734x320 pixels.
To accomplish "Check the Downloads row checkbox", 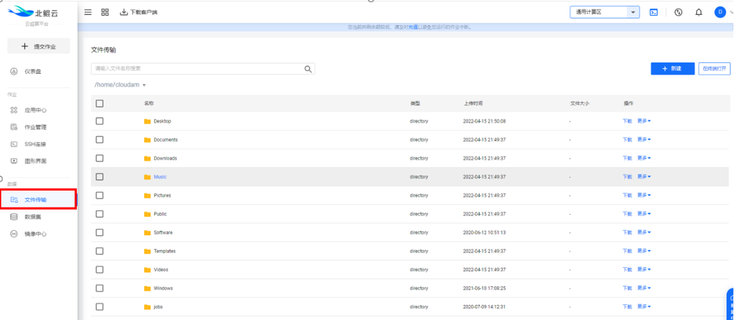I will (99, 159).
